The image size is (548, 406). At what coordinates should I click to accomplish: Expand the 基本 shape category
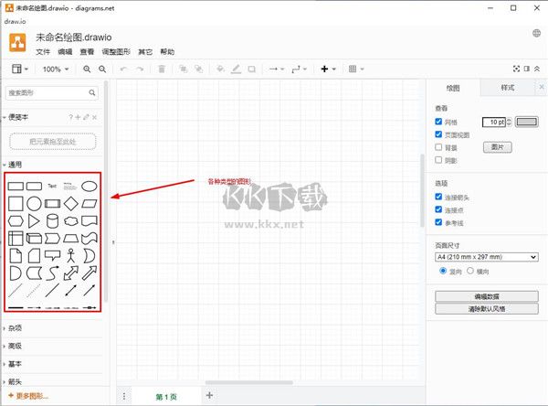click(x=15, y=364)
